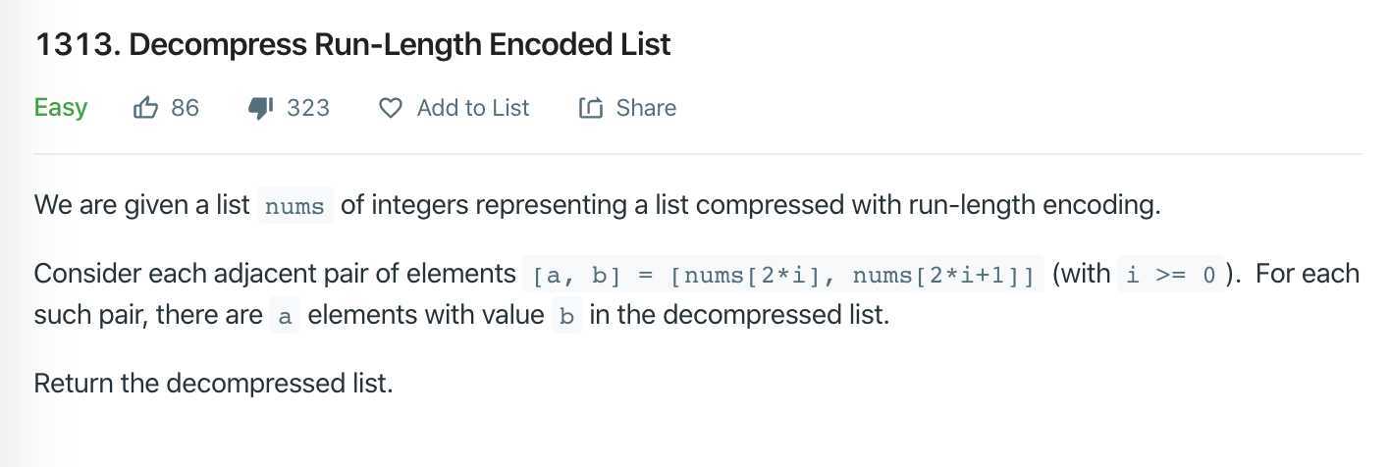
Task: Click the nums inline code snippet
Action: [x=294, y=208]
